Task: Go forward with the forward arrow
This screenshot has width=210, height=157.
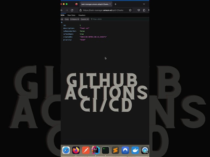Action: pyautogui.click(x=67, y=10)
